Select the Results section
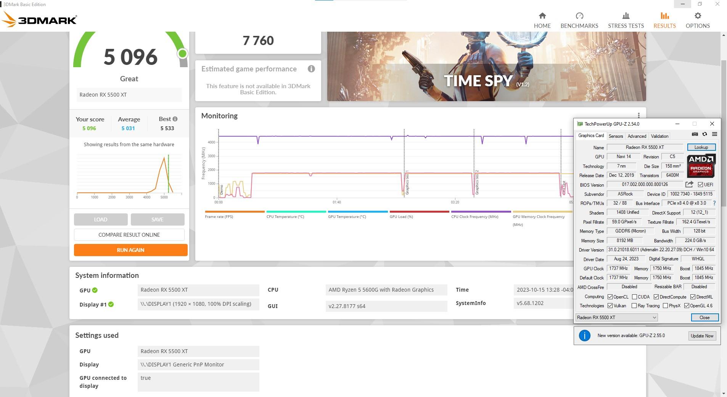Image resolution: width=727 pixels, height=397 pixels. coord(664,20)
